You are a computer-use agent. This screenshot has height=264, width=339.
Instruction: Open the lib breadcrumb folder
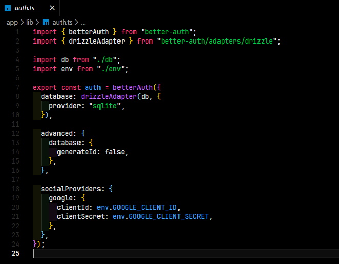coord(30,22)
